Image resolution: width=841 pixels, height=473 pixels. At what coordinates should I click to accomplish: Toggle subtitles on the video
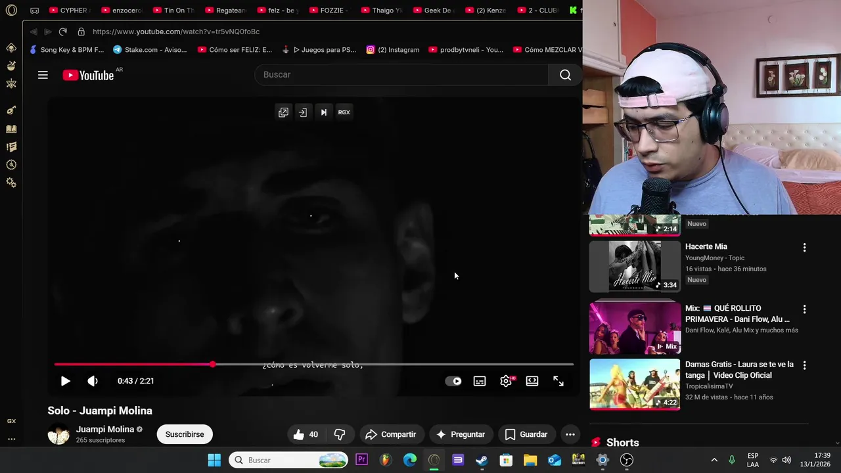(480, 381)
